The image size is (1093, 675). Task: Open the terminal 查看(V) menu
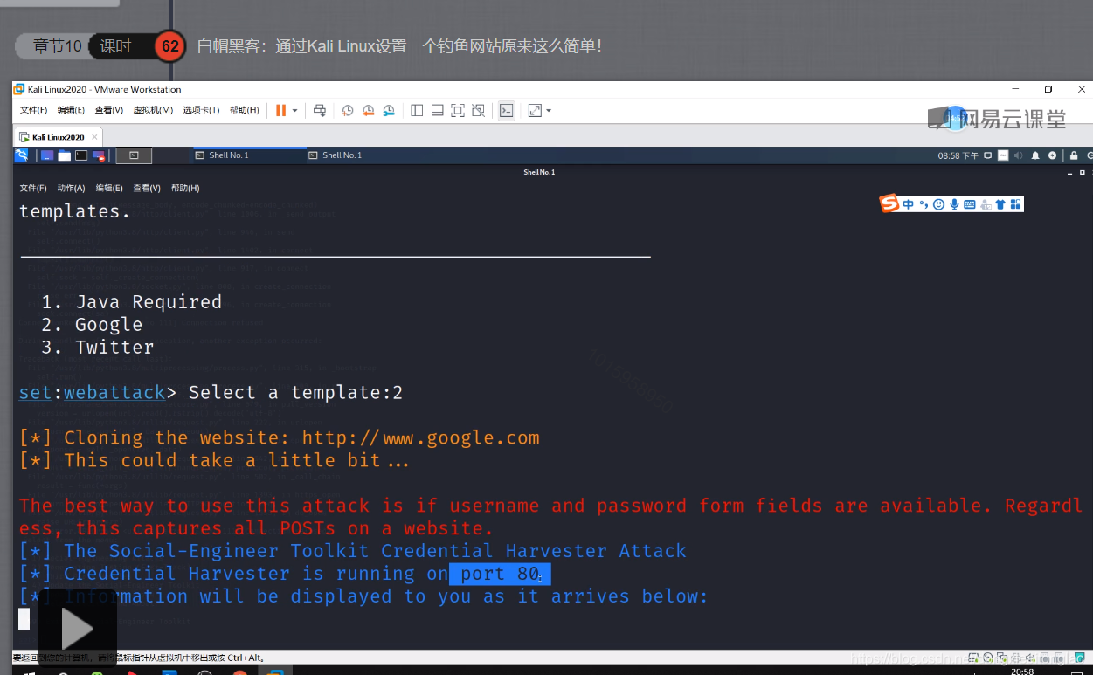tap(147, 189)
